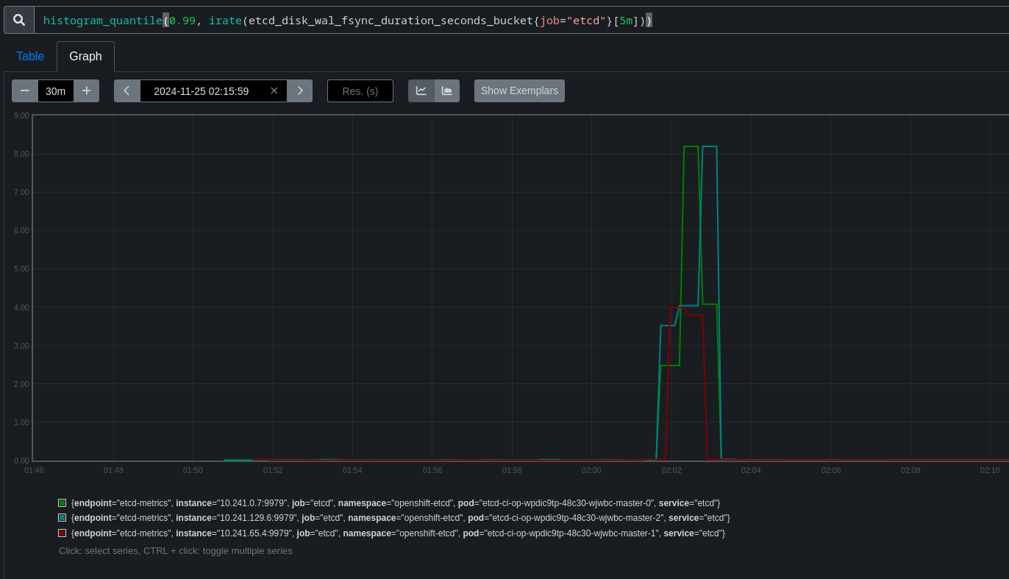Focus the Res. (s) resolution field
The width and height of the screenshot is (1009, 579).
pyautogui.click(x=360, y=90)
